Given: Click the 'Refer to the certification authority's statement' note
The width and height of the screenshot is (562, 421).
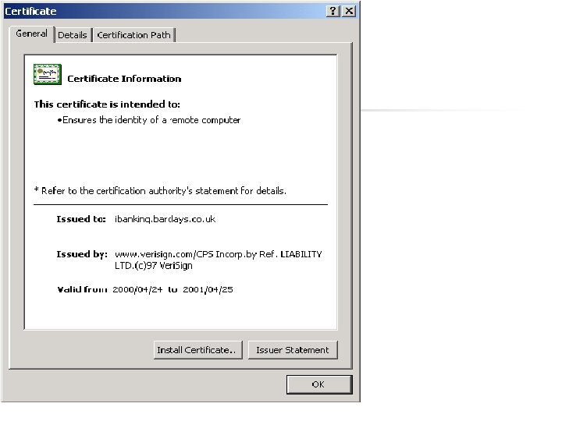Looking at the screenshot, I should tap(160, 191).
